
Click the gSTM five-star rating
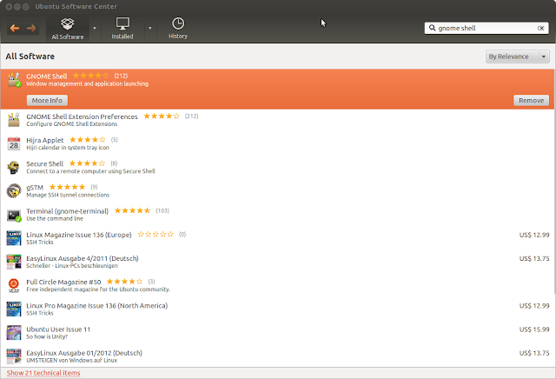[x=68, y=187]
